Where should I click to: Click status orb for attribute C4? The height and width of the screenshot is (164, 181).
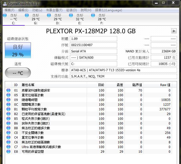[x=8, y=138]
